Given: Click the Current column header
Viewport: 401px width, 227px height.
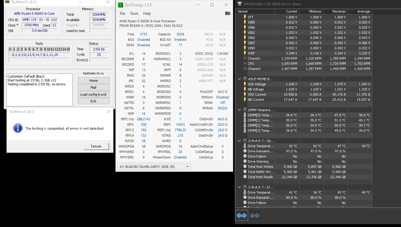Looking at the screenshot, I should (x=287, y=11).
